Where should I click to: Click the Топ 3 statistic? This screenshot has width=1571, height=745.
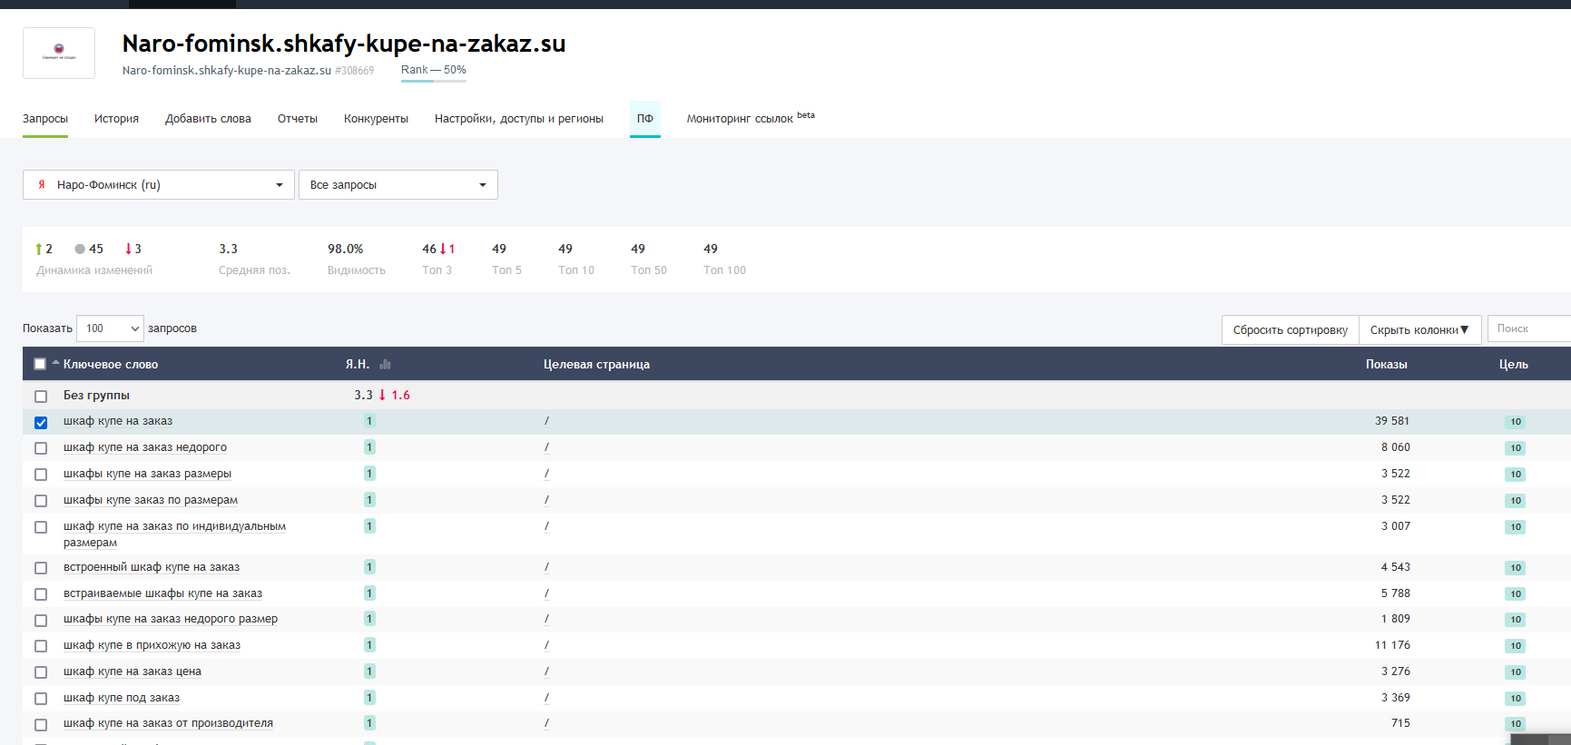tap(438, 259)
